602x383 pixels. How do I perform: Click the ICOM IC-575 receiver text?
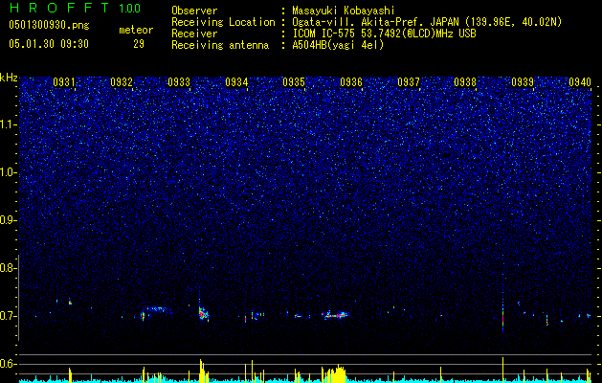tap(384, 34)
